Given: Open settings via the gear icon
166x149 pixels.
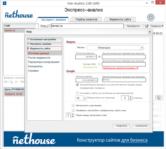Looking at the screenshot, I should click(151, 18).
